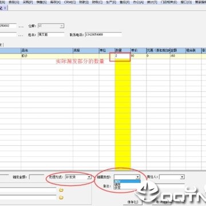The width and height of the screenshot is (206, 206).
Task: Click the ellipsis browse button beside warehouse label
Action: coord(21,26)
